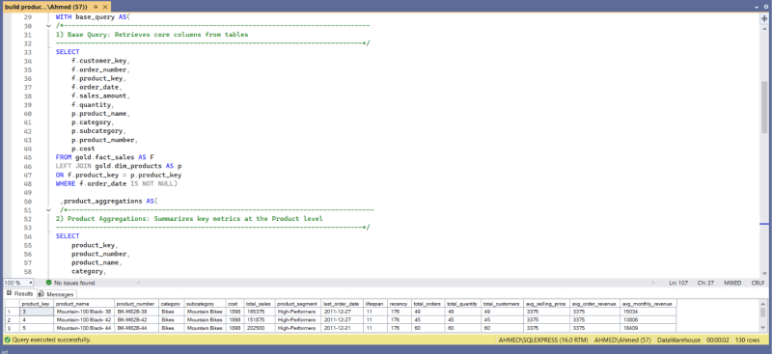Click the AHMED\SQLEXPRESS (16.0 RTM) server status

click(543, 340)
